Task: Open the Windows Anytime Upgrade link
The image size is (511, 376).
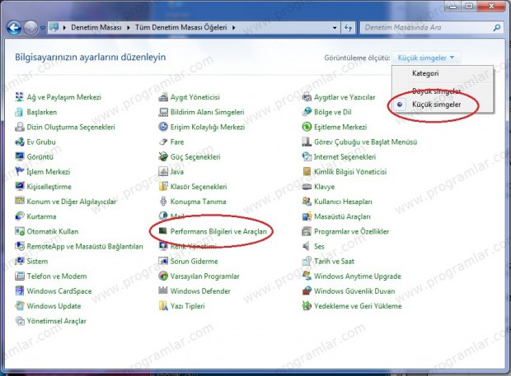Action: click(x=357, y=276)
